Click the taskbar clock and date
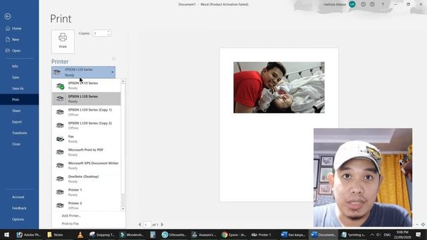The width and height of the screenshot is (427, 240). (x=402, y=235)
